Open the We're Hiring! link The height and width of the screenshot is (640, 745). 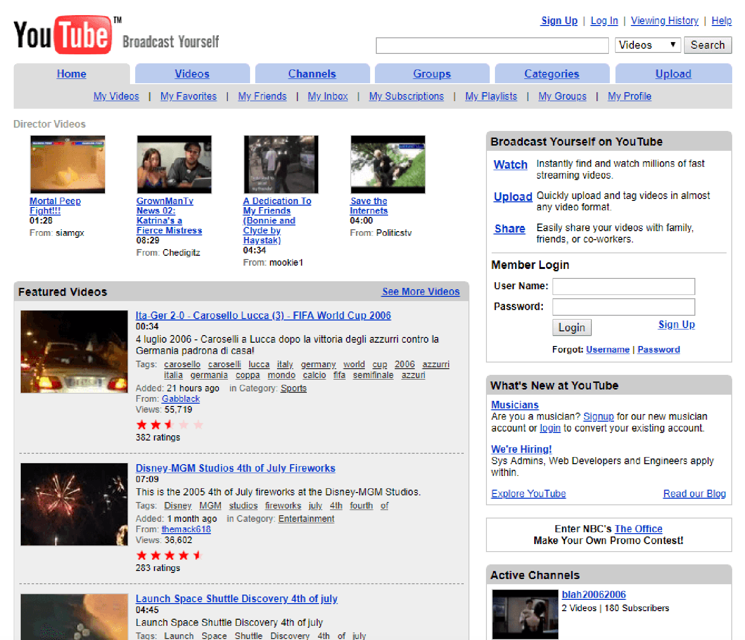pos(521,449)
